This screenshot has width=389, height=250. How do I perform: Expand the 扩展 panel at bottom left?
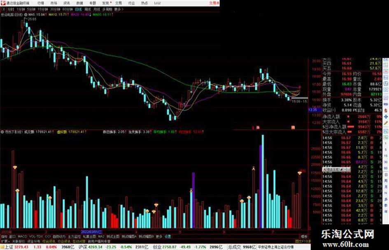click(x=5, y=241)
